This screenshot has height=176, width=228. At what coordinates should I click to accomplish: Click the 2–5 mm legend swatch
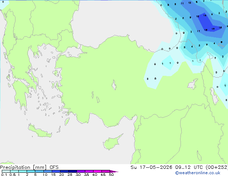click(31, 171)
